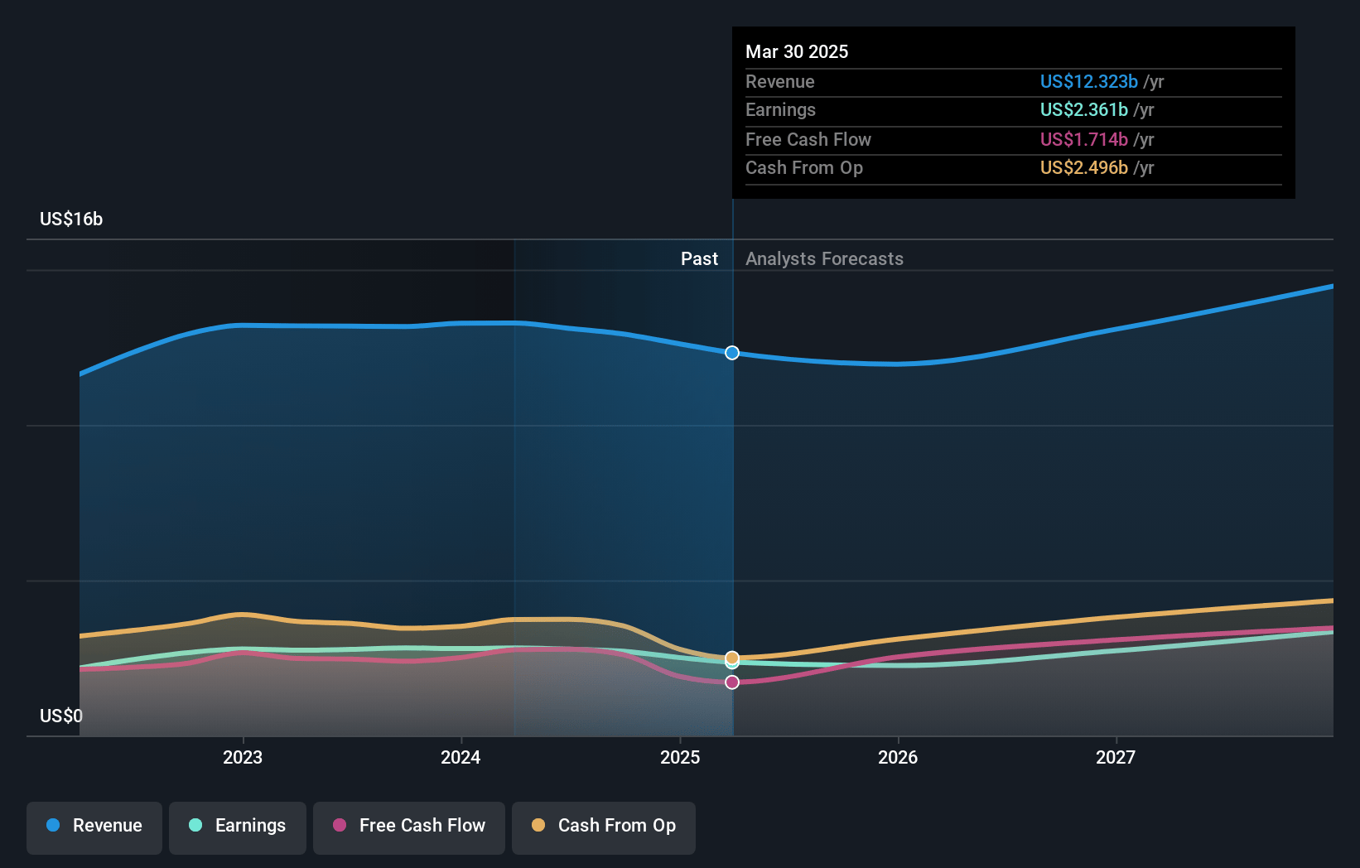The width and height of the screenshot is (1360, 868).
Task: Click the US$2.496b cash from op value
Action: pos(1083,167)
